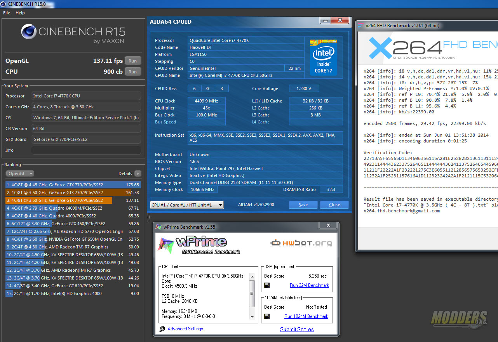Screen dimensions: 498x342
Task: Click the x264 FHD Benchmark logo banner
Action: (428, 49)
